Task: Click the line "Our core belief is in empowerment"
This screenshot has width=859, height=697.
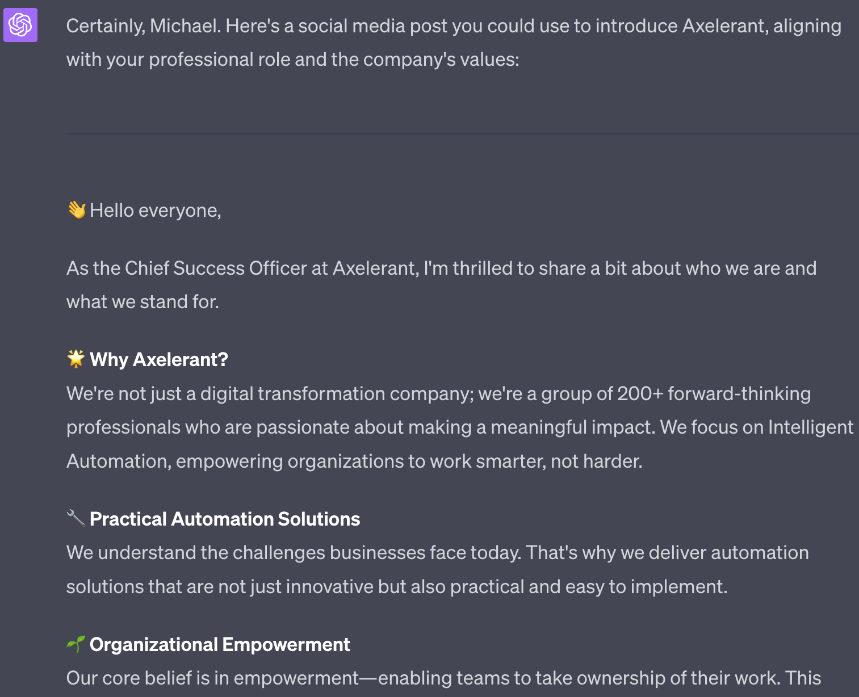Action: (x=213, y=678)
